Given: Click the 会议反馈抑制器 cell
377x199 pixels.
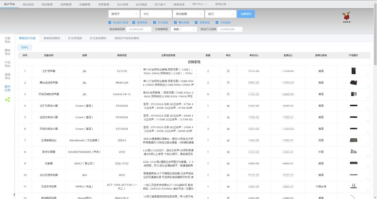Looking at the screenshot, I should pos(49,175).
